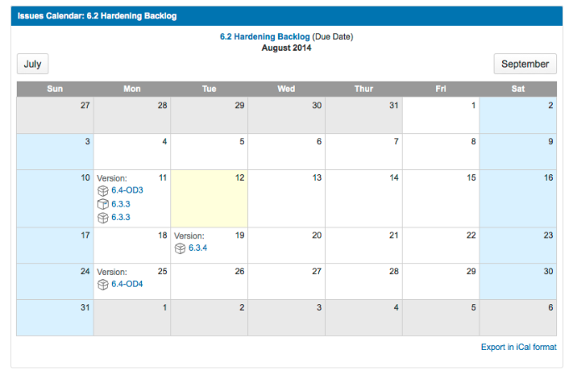
Task: Go to next month September
Action: tap(525, 64)
